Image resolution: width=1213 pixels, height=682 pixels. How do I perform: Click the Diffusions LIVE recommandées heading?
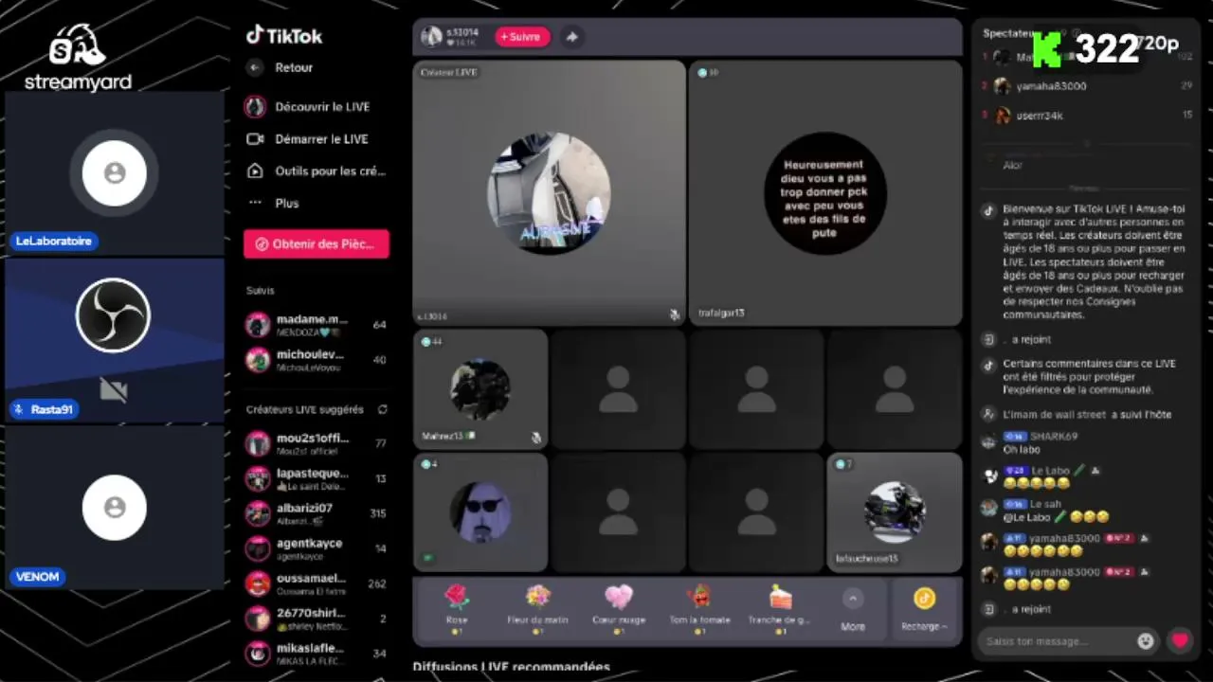point(512,668)
